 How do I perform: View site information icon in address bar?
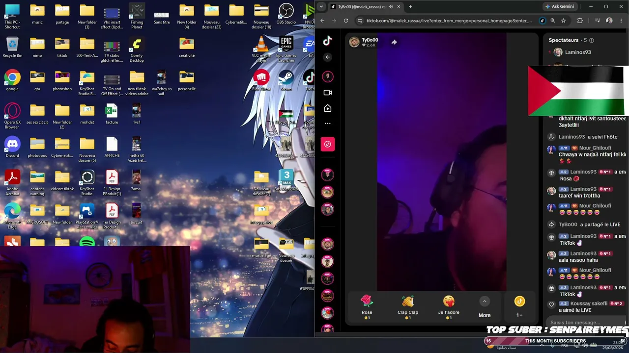click(360, 21)
